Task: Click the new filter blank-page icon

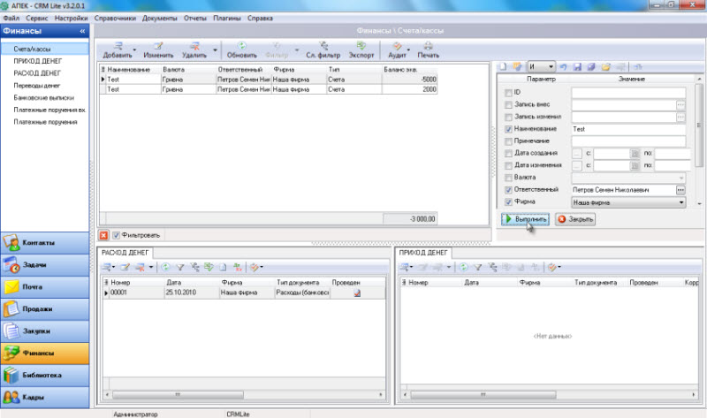Action: pyautogui.click(x=503, y=67)
